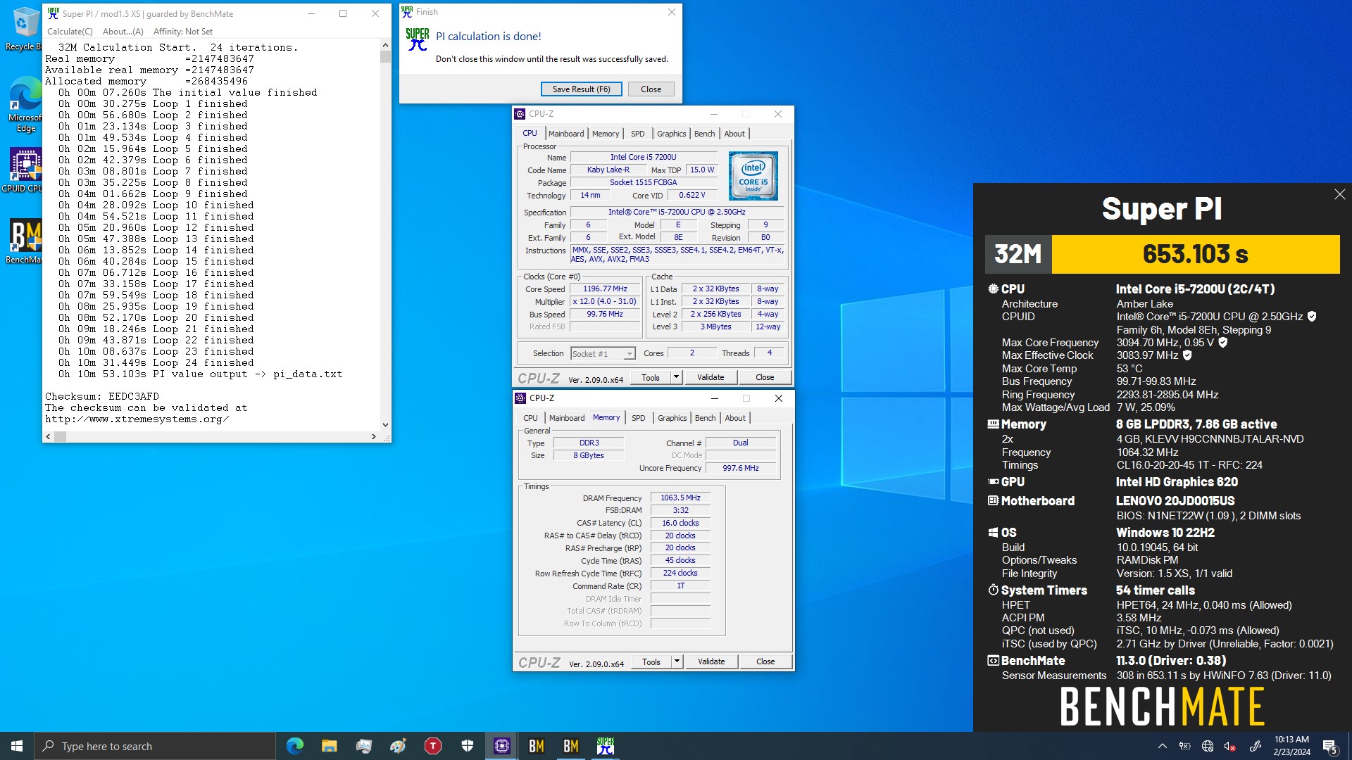
Task: Select SPD tab in upper CPU-Z window
Action: [637, 134]
